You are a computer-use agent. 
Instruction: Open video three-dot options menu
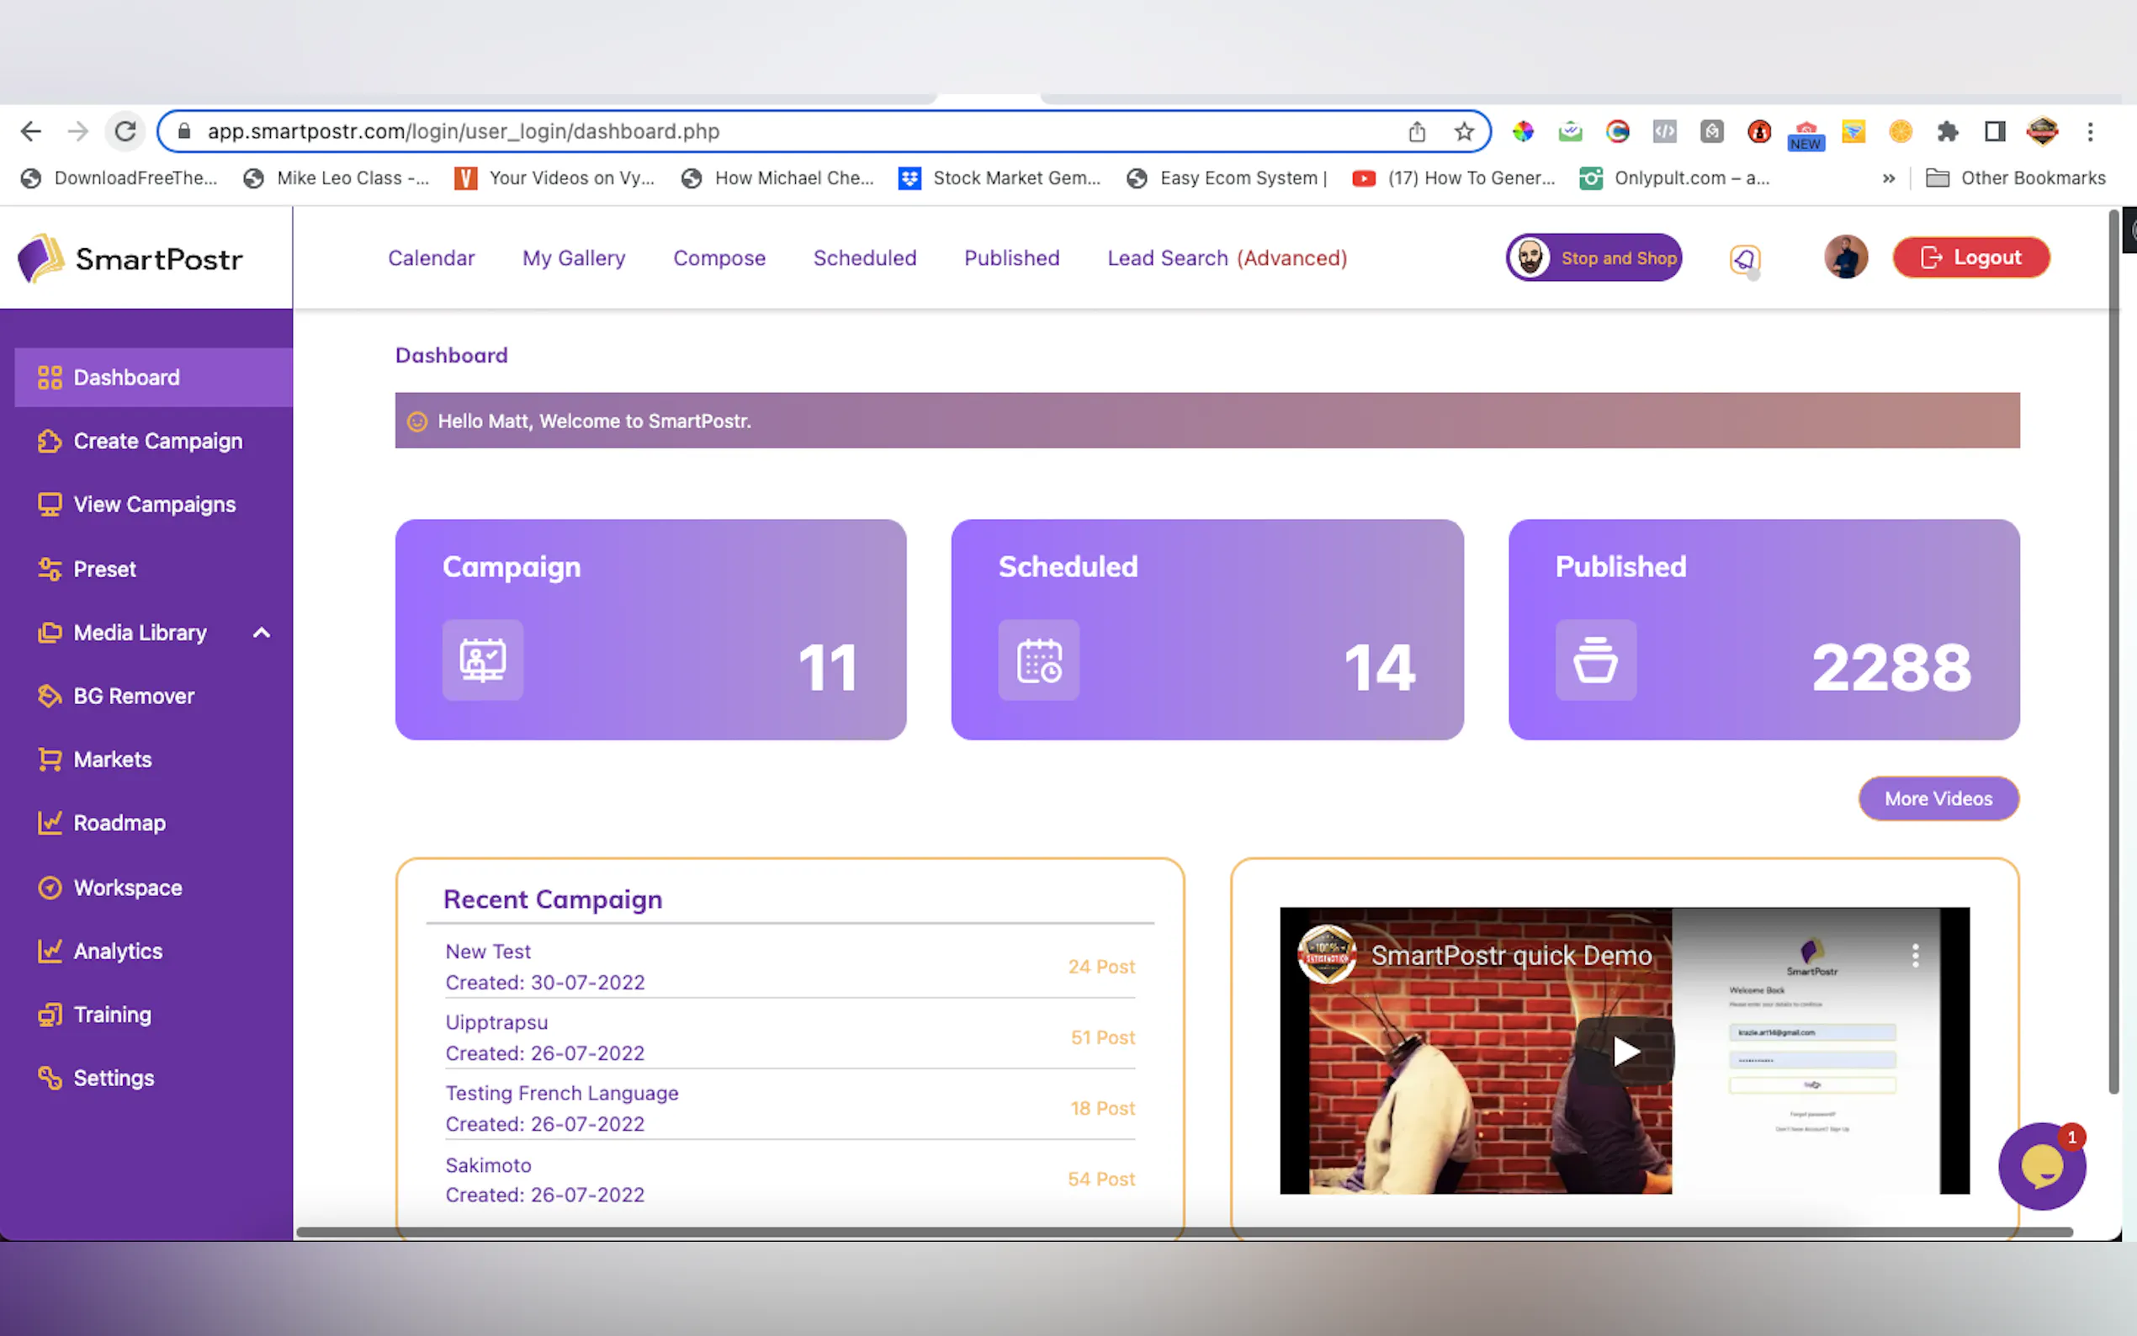(1914, 955)
